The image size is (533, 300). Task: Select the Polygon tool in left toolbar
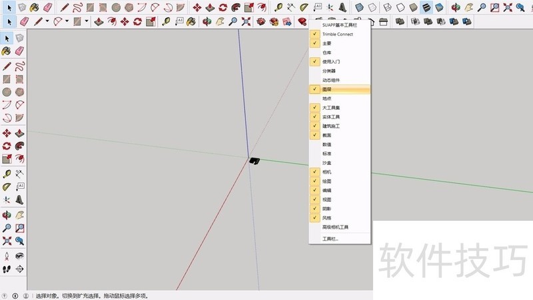tap(19, 92)
